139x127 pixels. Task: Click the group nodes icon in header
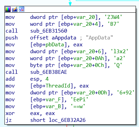coord(22,9)
